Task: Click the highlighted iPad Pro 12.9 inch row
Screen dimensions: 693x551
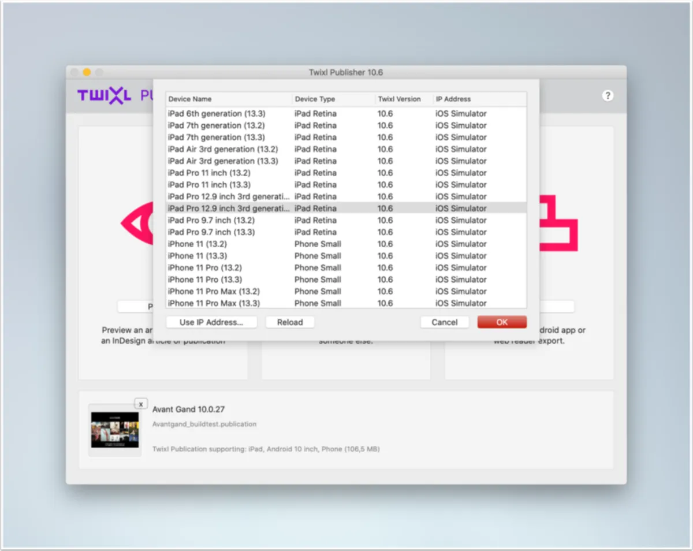Action: coord(346,209)
